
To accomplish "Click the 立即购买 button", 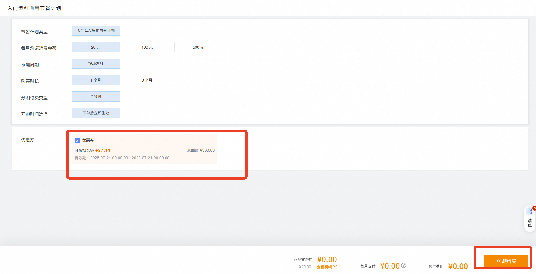I will [506, 261].
